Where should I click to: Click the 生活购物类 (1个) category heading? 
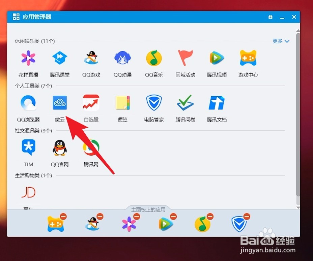(x=33, y=176)
